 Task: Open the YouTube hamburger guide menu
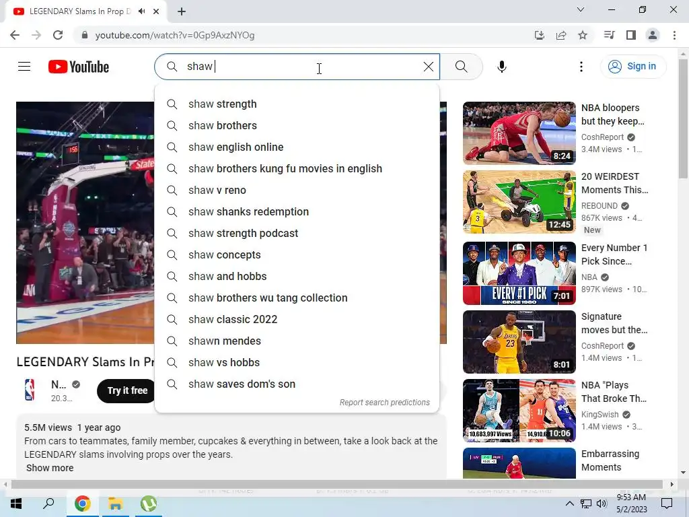coord(24,67)
